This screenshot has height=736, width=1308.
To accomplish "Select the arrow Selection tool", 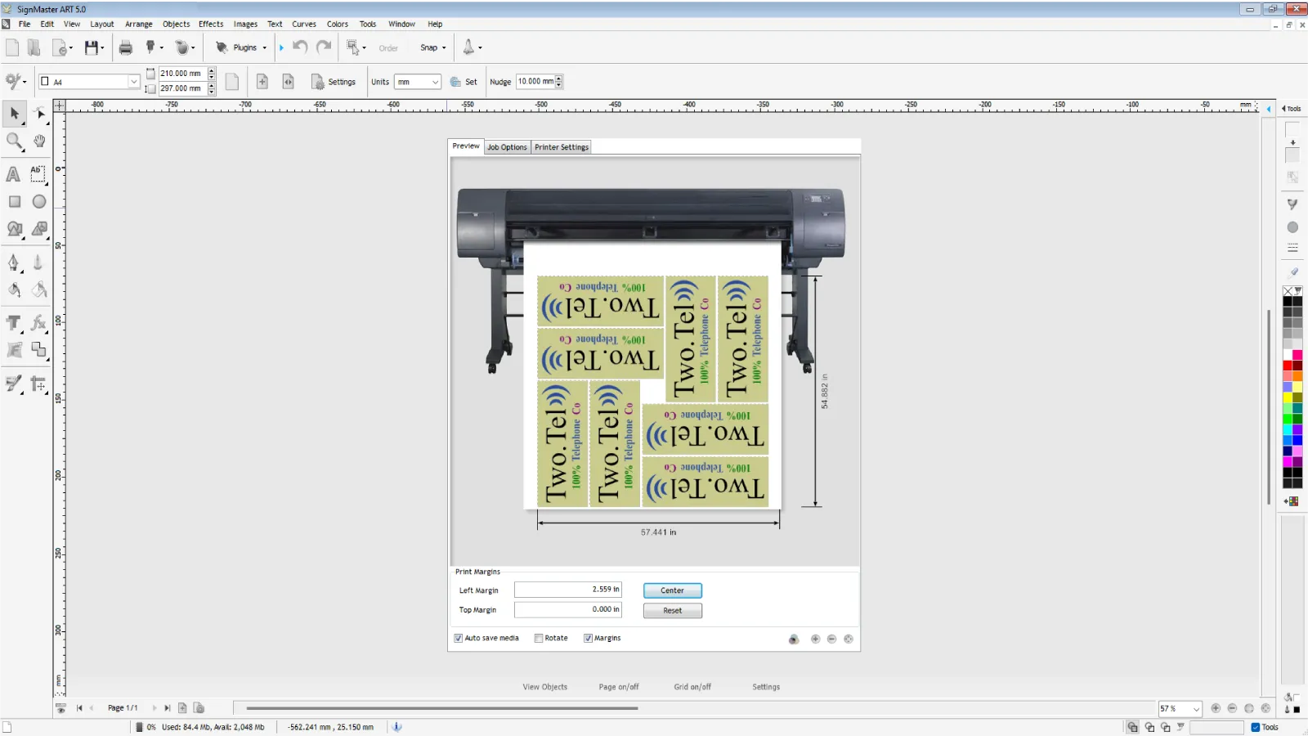I will [14, 114].
